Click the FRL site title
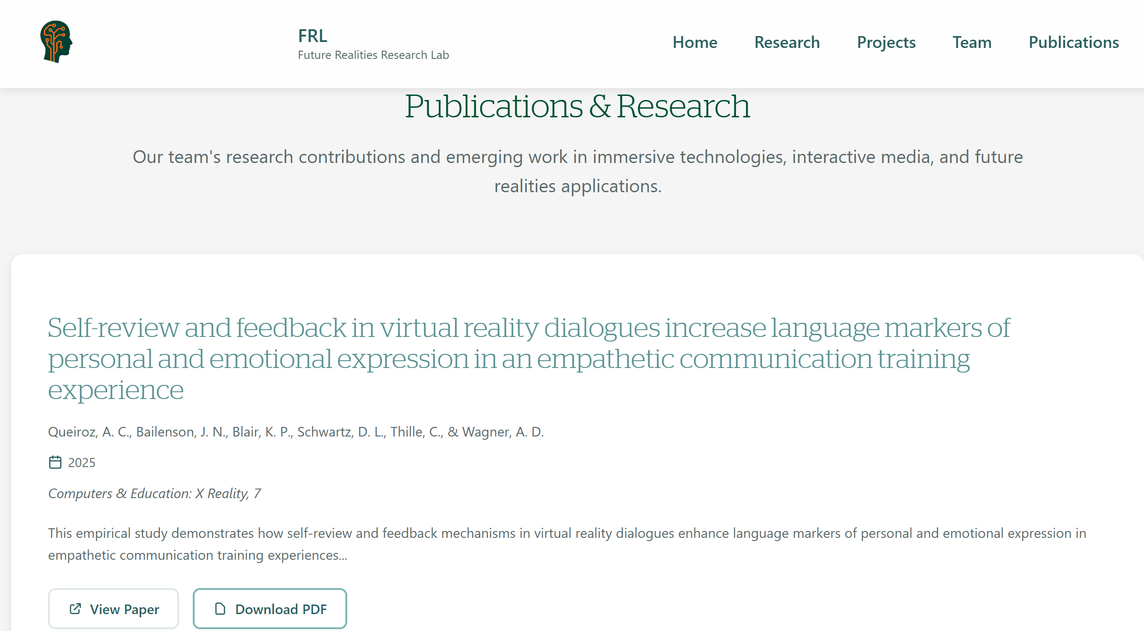1144x631 pixels. (312, 36)
